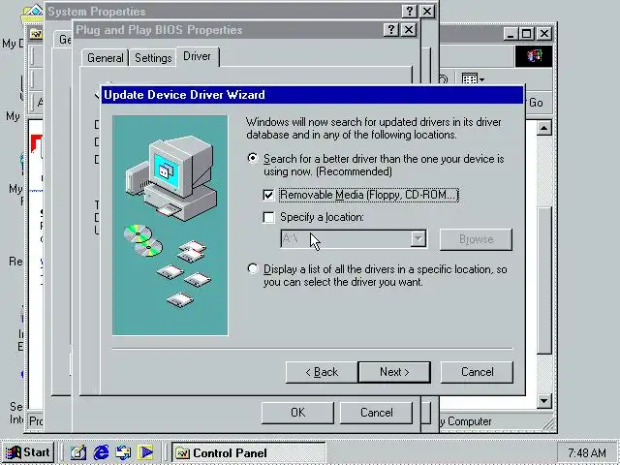The width and height of the screenshot is (620, 465).
Task: Click OK in Plug and Play BIOS Properties
Action: pyautogui.click(x=297, y=413)
